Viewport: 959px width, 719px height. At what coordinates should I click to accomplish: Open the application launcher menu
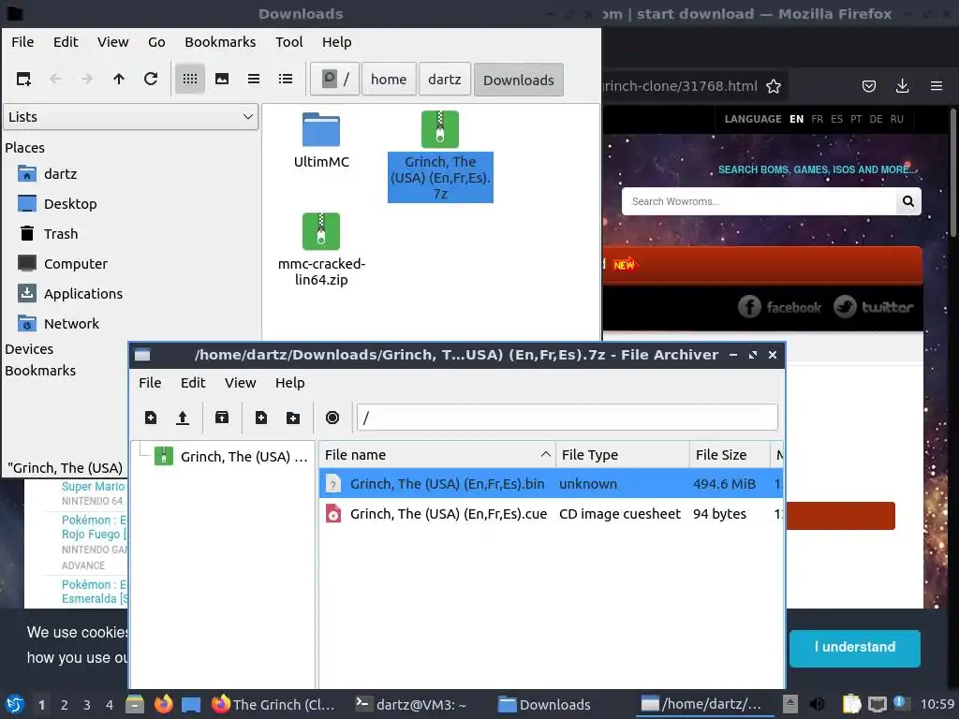(x=15, y=705)
